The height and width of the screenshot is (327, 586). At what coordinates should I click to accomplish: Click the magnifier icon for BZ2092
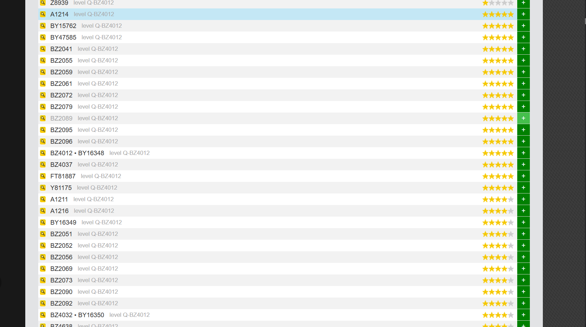pyautogui.click(x=43, y=304)
